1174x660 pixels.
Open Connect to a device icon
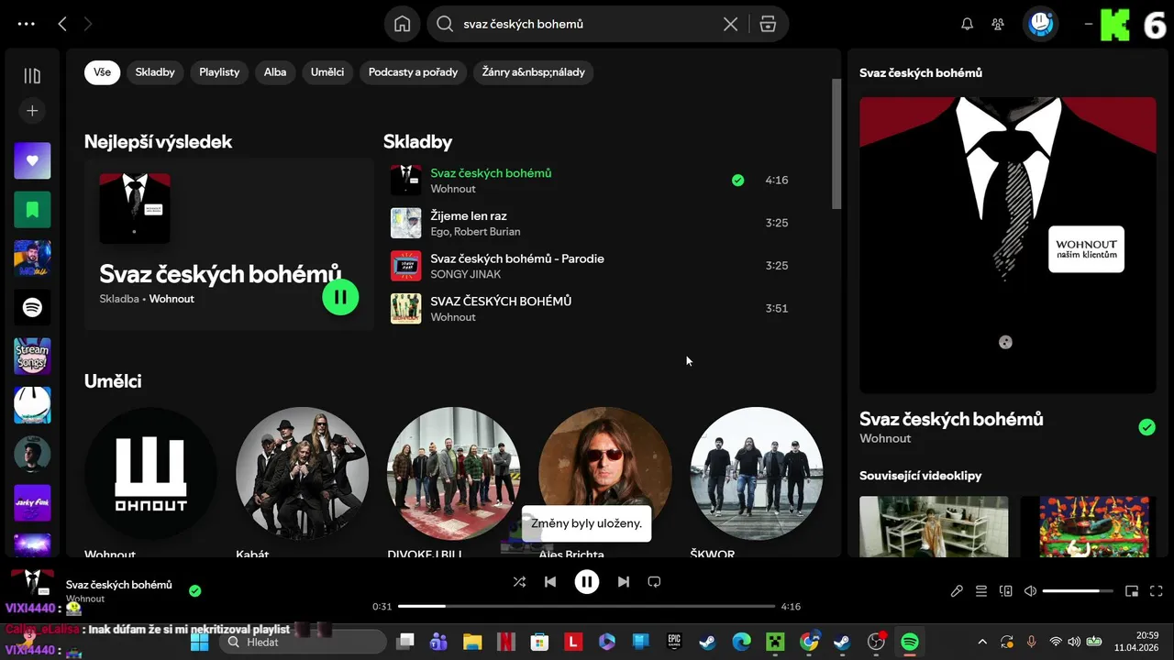tap(1005, 591)
